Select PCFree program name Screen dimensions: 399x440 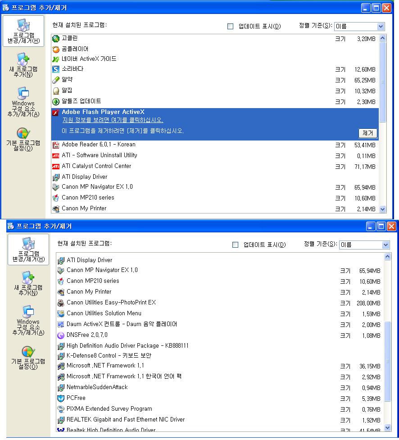pyautogui.click(x=76, y=398)
